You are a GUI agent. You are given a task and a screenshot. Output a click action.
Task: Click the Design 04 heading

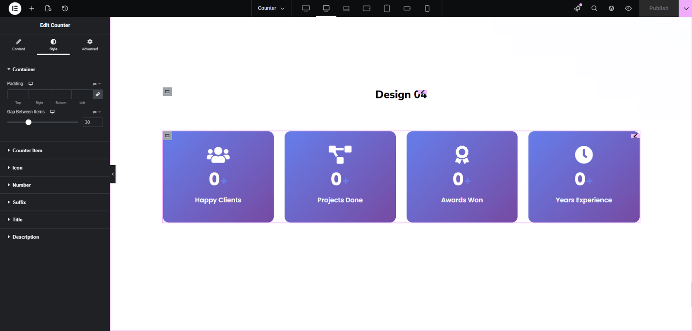tap(401, 95)
